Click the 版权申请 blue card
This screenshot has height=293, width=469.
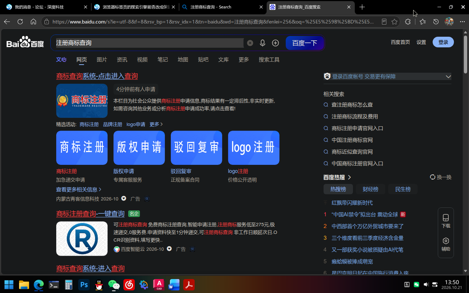[139, 148]
